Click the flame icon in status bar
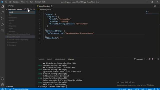 [x=10, y=89]
